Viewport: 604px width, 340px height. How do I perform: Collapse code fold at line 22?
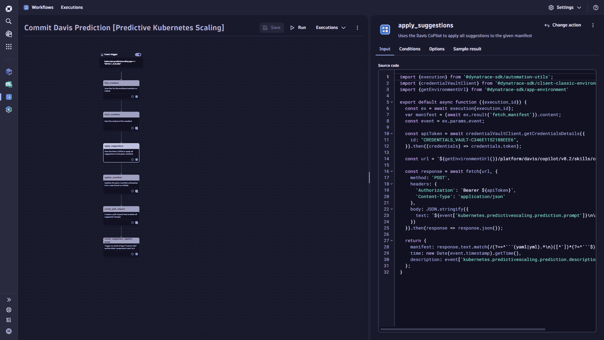[x=392, y=209]
